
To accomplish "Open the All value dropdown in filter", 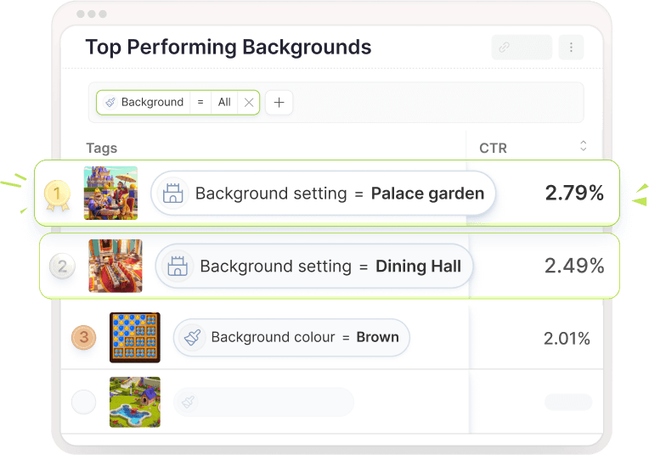I will coord(224,102).
